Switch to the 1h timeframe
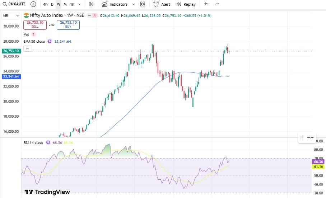Screen dimensions: 326x198 pyautogui.click(x=72, y=4)
